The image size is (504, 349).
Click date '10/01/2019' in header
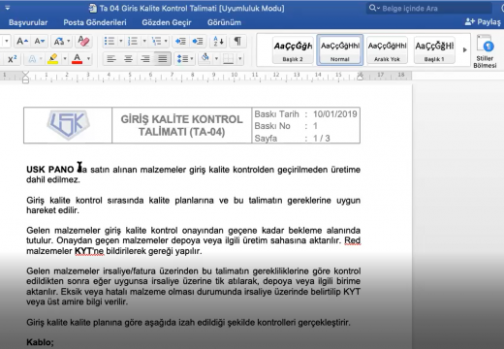[335, 114]
